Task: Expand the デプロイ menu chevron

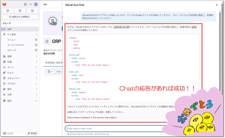Action: point(37,83)
